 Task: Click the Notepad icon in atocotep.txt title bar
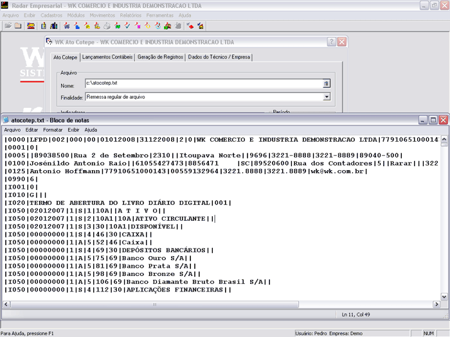pyautogui.click(x=6, y=120)
